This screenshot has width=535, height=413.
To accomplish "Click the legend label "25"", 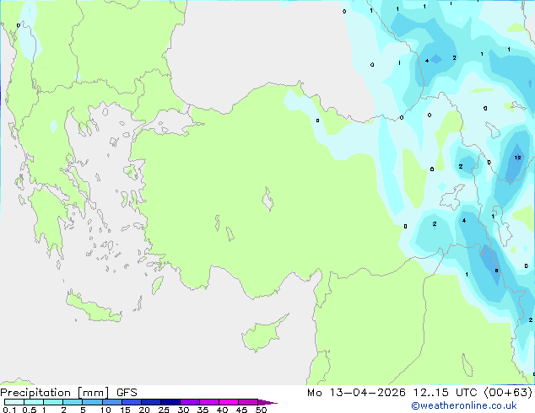I will pos(164,410).
